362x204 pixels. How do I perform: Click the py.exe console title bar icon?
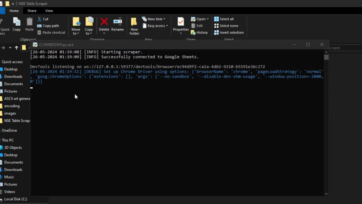(35, 45)
